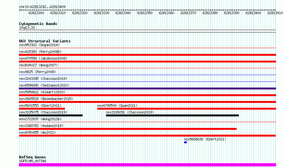This screenshot has height=168, width=285.
Task: Click ruler position 62813340
Action: (x=123, y=13)
